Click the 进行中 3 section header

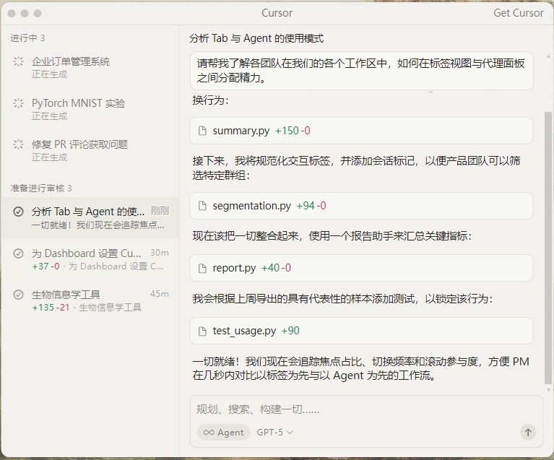[x=27, y=38]
